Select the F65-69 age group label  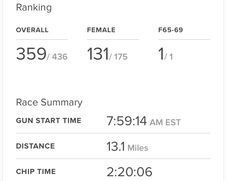[x=171, y=30]
